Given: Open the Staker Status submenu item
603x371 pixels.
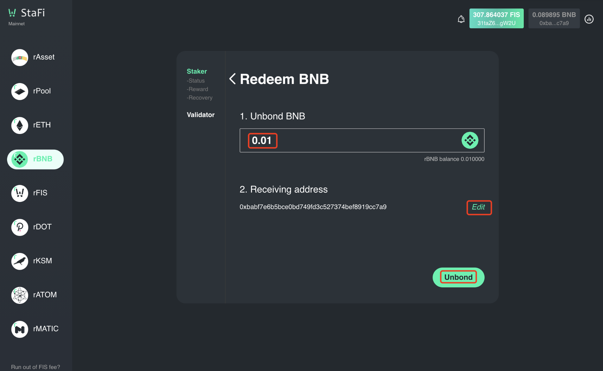Looking at the screenshot, I should (x=196, y=81).
